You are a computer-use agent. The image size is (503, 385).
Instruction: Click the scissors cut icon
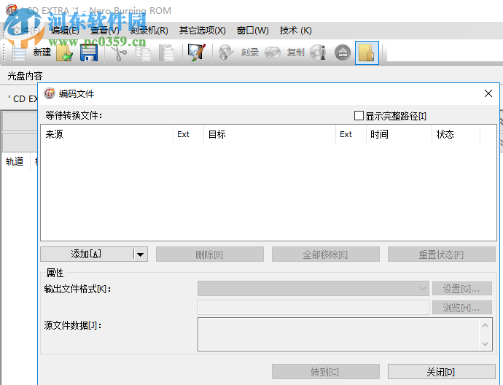[x=118, y=52]
